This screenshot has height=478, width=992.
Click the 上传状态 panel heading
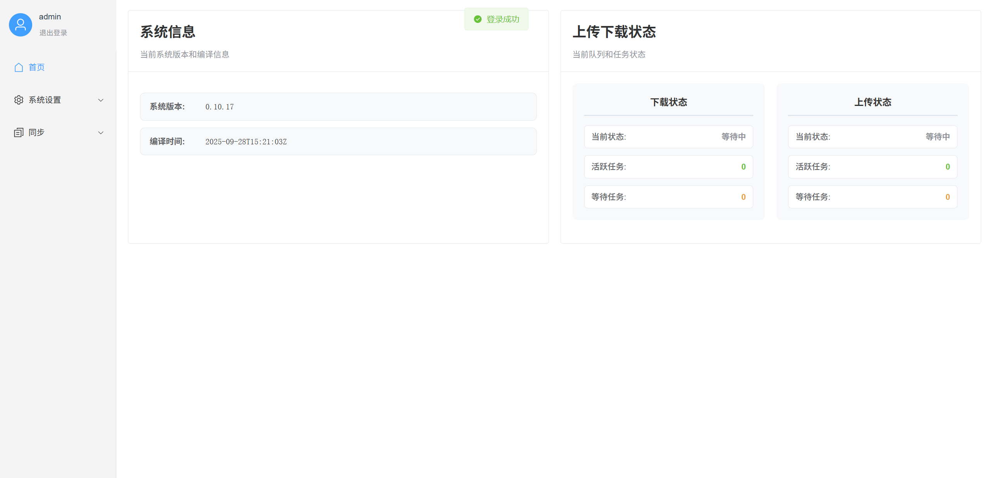873,102
